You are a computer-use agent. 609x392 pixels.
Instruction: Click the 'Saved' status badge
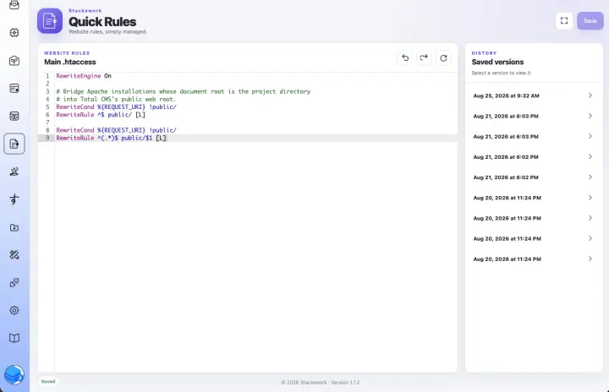pos(48,382)
